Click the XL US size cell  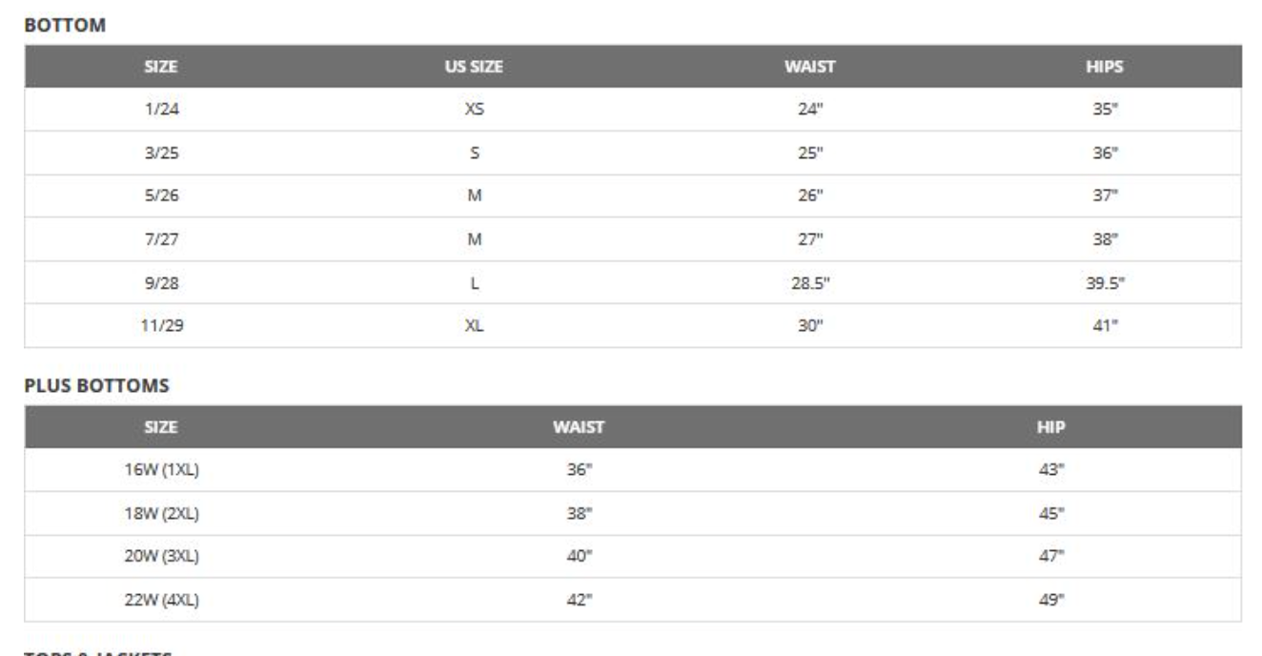[x=474, y=326]
